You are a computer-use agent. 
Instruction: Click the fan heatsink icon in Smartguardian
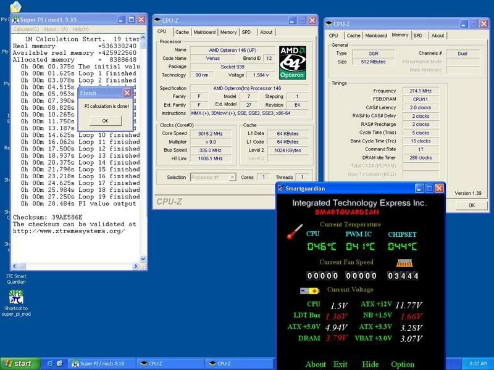pos(404,263)
